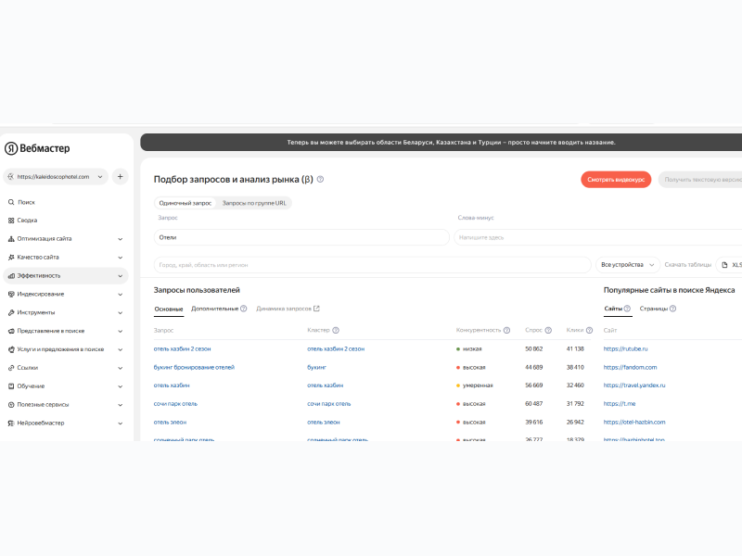Click the Слова-минус input field

point(594,237)
